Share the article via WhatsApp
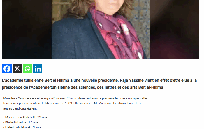This screenshot has height=129, width=204. coord(27,69)
